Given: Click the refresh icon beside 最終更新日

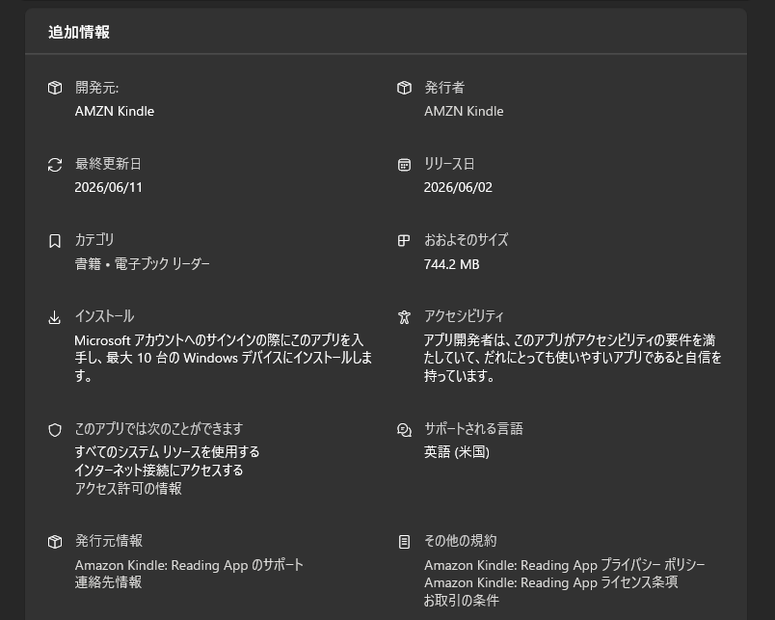Looking at the screenshot, I should pos(55,165).
